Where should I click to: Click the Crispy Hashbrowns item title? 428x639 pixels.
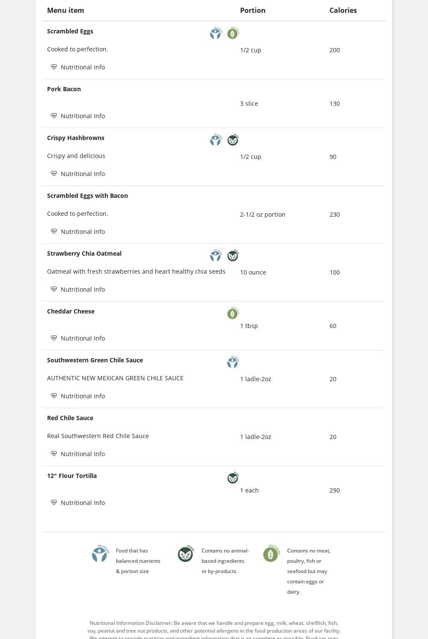pyautogui.click(x=76, y=138)
